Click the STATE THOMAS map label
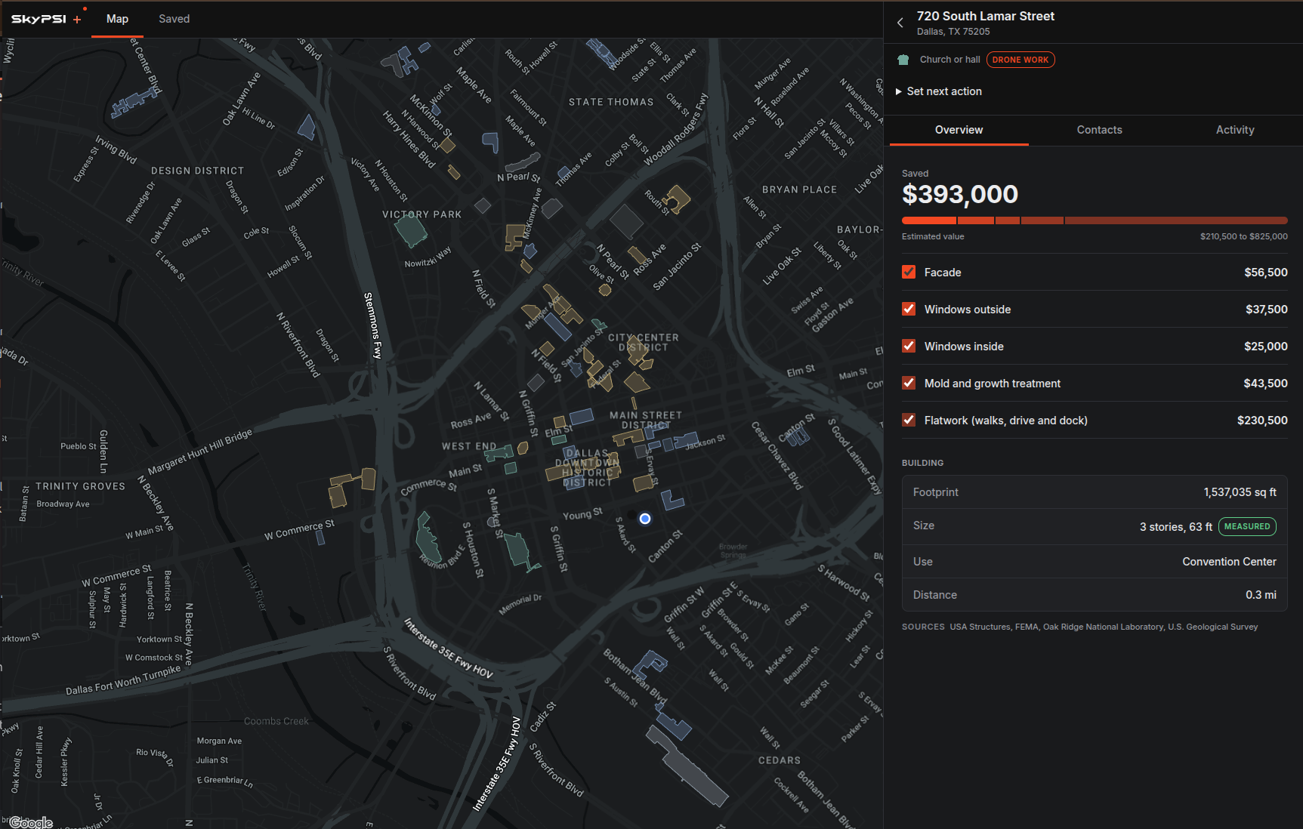 click(611, 102)
